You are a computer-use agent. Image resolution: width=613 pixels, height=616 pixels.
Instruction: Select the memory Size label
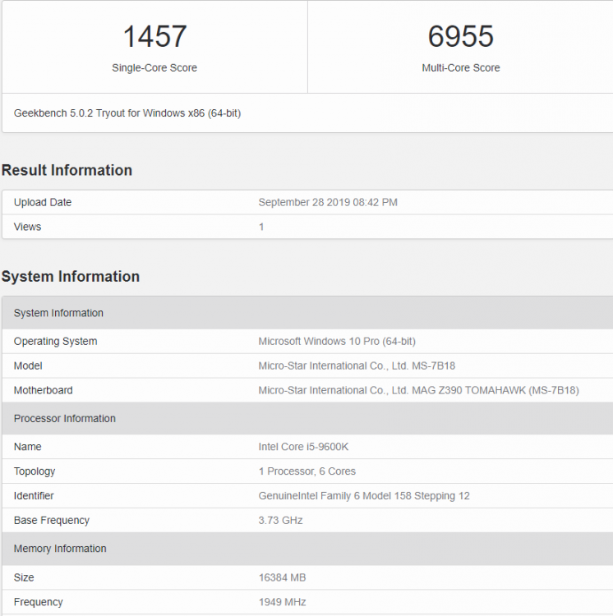(x=24, y=577)
